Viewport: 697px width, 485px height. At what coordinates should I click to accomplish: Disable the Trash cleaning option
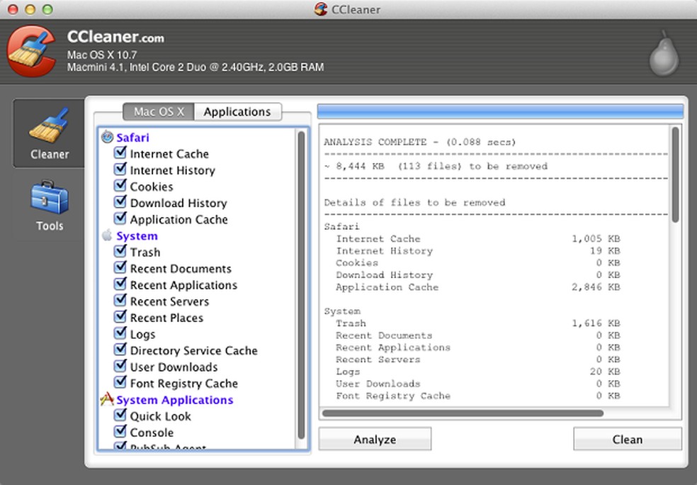click(120, 252)
